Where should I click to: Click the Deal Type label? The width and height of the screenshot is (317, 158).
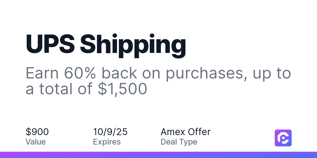(x=179, y=142)
